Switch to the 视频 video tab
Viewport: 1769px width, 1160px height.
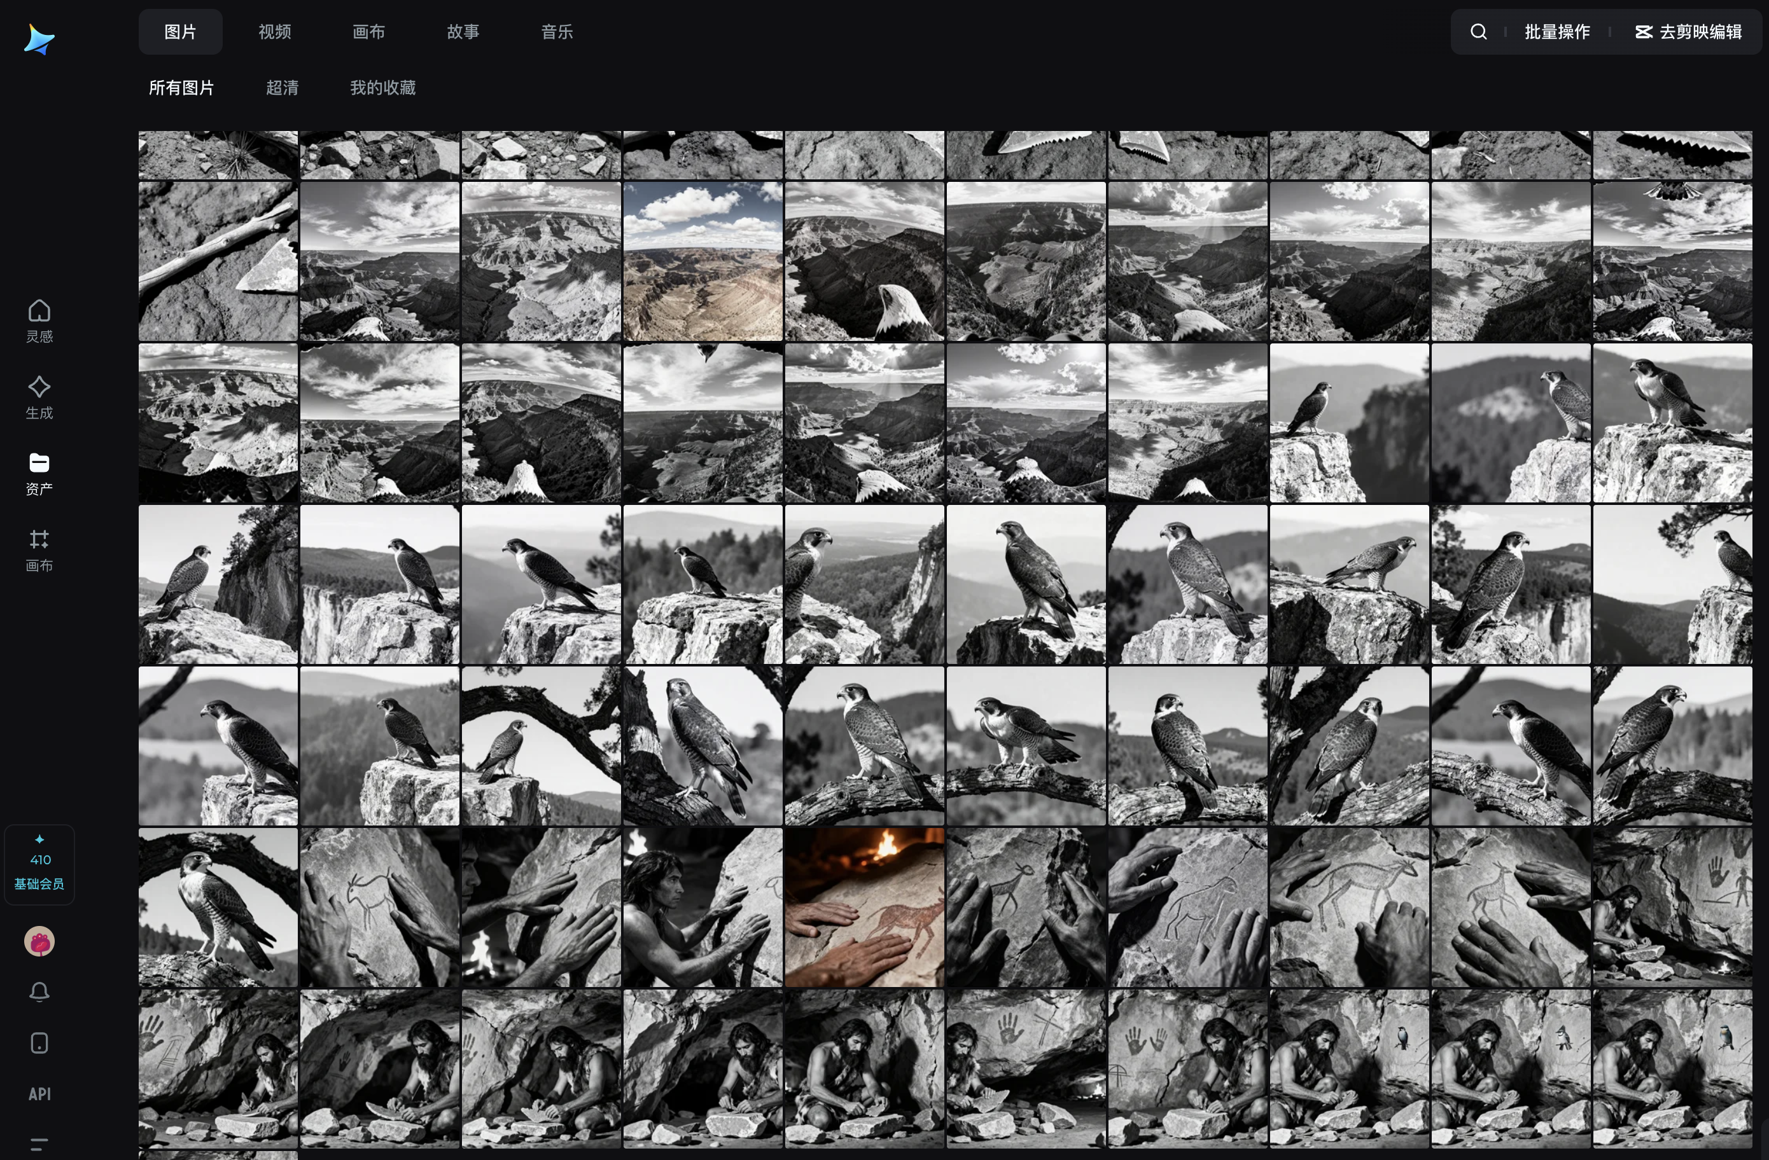click(x=274, y=32)
